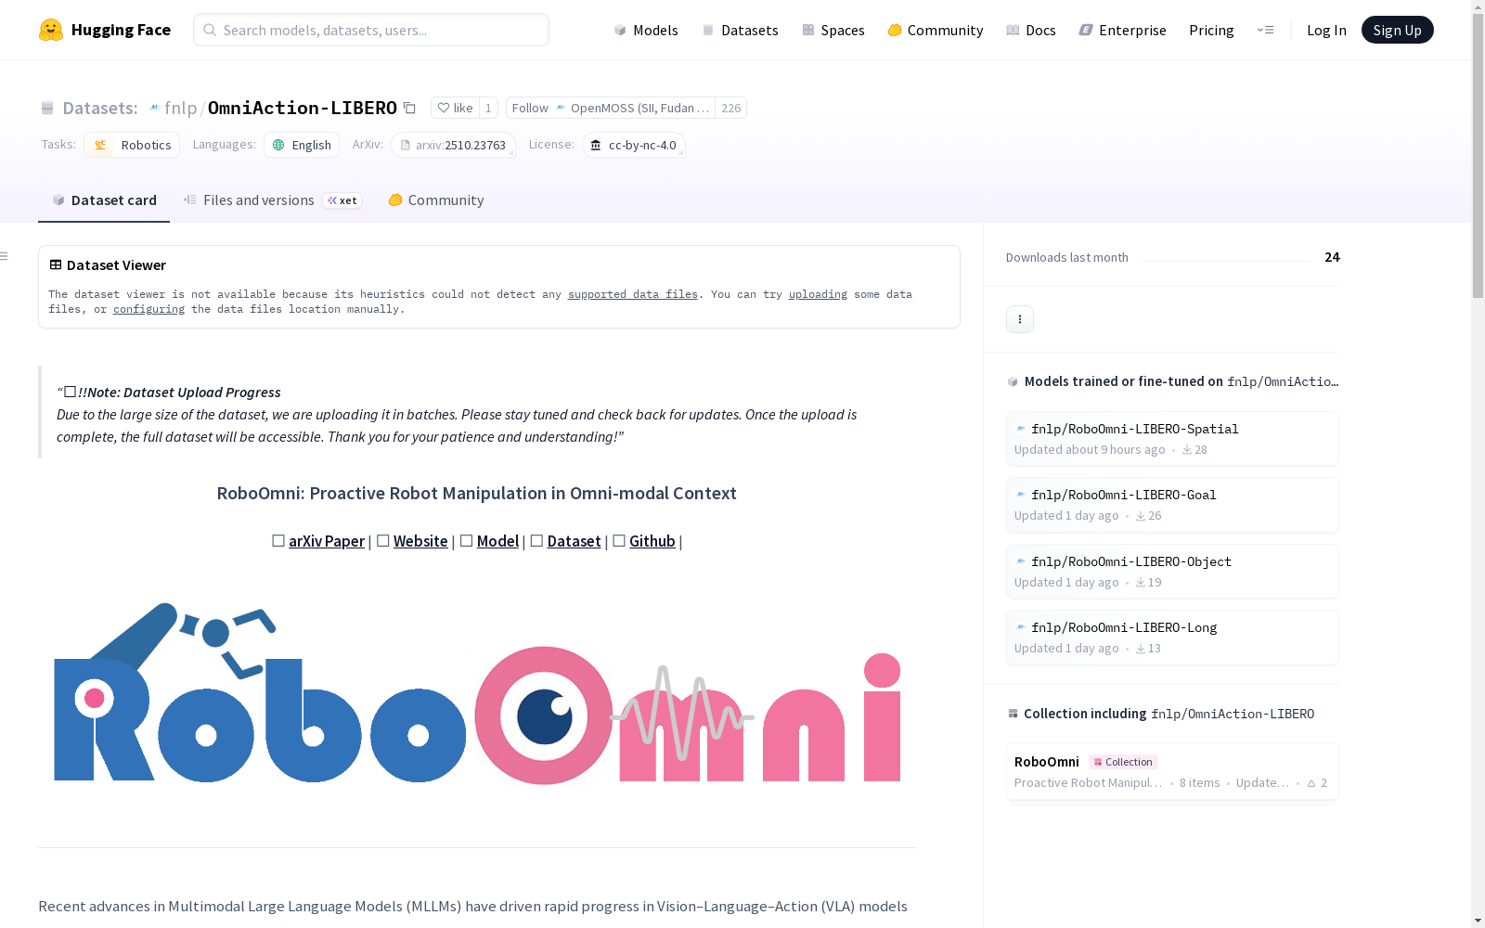1485x928 pixels.
Task: Click the heart like button
Action: click(455, 108)
